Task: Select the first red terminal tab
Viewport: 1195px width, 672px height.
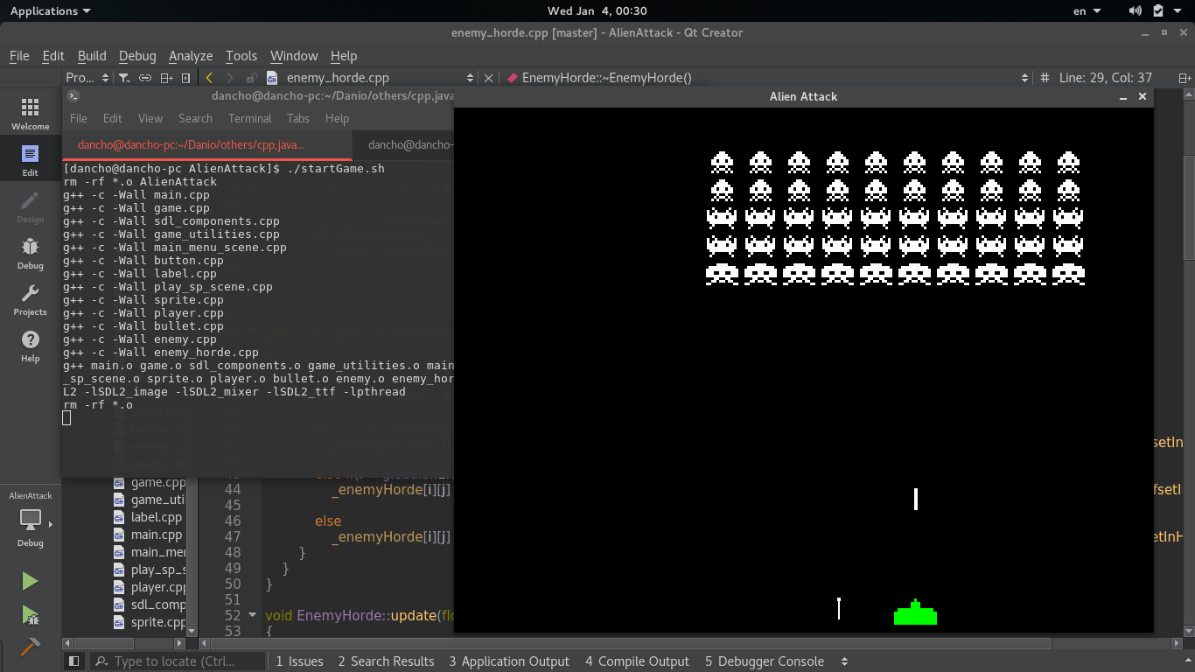Action: pyautogui.click(x=207, y=144)
